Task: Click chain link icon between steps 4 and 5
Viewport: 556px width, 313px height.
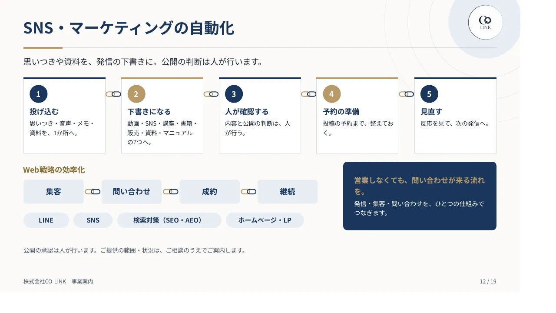Action: (x=407, y=94)
